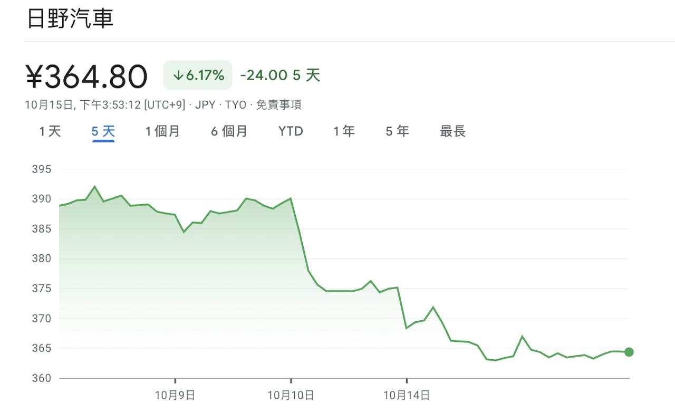Click the ¥364.80 current price
Screen dimensions: 675x412
tap(87, 76)
